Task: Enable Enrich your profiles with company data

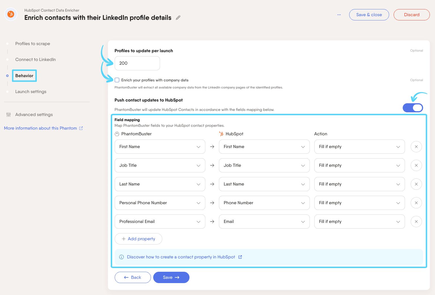Action: pyautogui.click(x=117, y=80)
